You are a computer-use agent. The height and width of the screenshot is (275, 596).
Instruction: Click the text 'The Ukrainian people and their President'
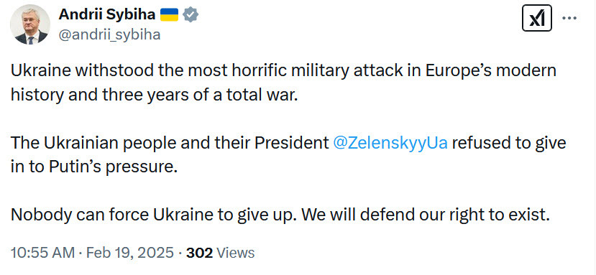[170, 144]
